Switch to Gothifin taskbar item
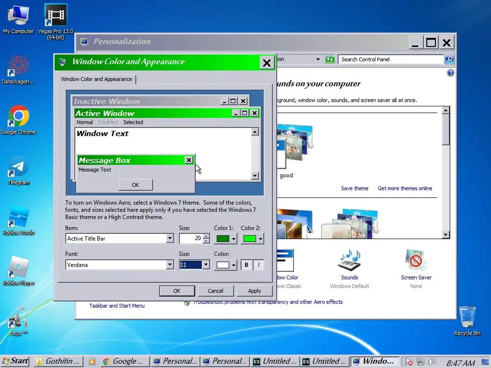 pos(58,361)
